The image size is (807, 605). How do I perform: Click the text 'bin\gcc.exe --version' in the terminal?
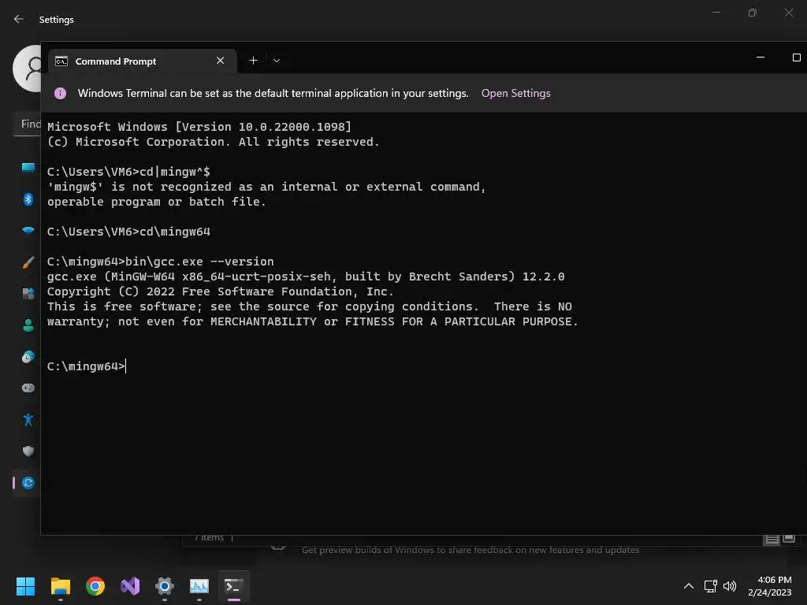pyautogui.click(x=199, y=262)
